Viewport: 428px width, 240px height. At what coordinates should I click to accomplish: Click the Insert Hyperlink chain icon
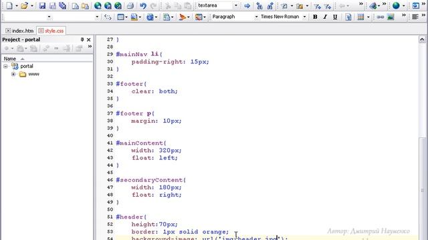381,17
